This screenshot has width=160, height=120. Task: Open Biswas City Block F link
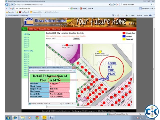[26, 63]
